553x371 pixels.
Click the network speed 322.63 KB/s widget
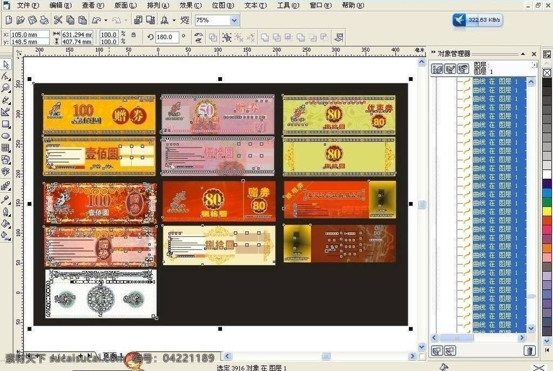point(478,20)
